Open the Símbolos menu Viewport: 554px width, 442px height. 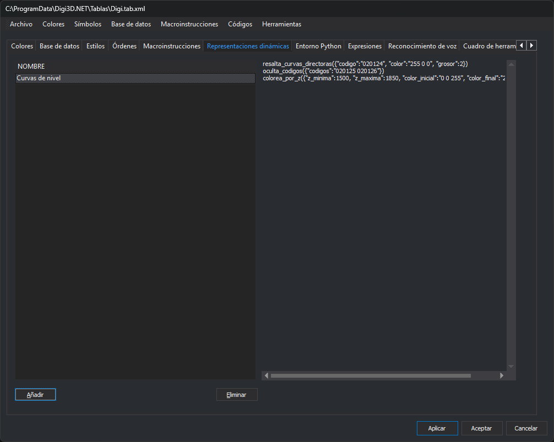[x=88, y=24]
